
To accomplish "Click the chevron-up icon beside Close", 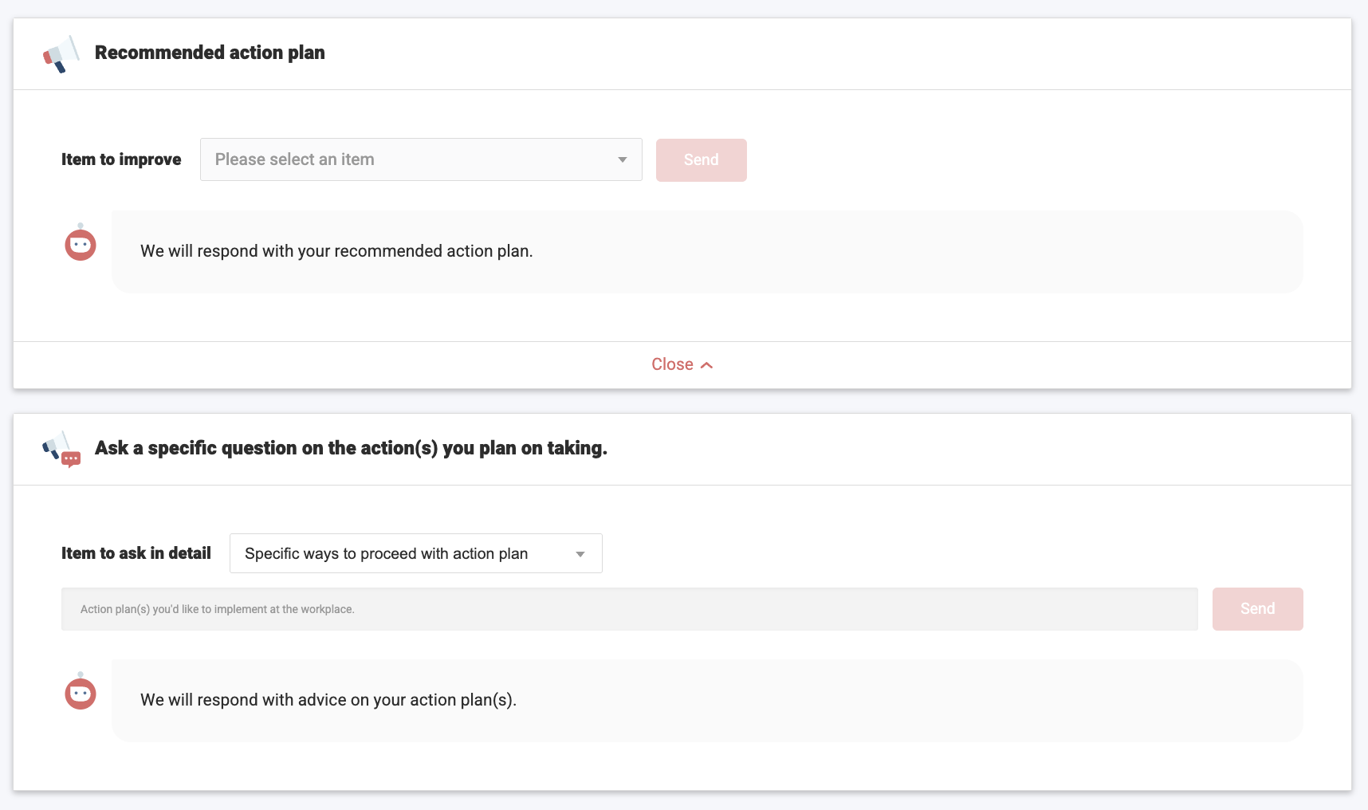I will [706, 365].
